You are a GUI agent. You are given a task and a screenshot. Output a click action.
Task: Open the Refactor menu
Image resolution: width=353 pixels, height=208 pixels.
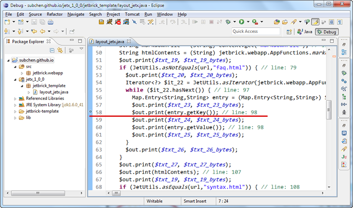click(54, 14)
